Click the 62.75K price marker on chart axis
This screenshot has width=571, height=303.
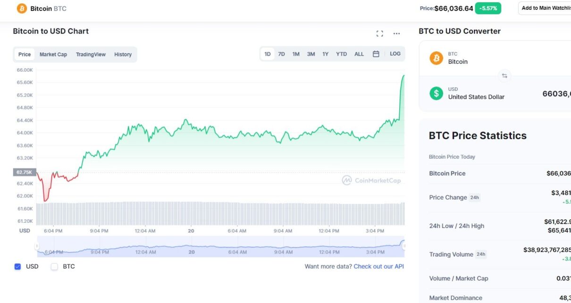click(x=25, y=172)
